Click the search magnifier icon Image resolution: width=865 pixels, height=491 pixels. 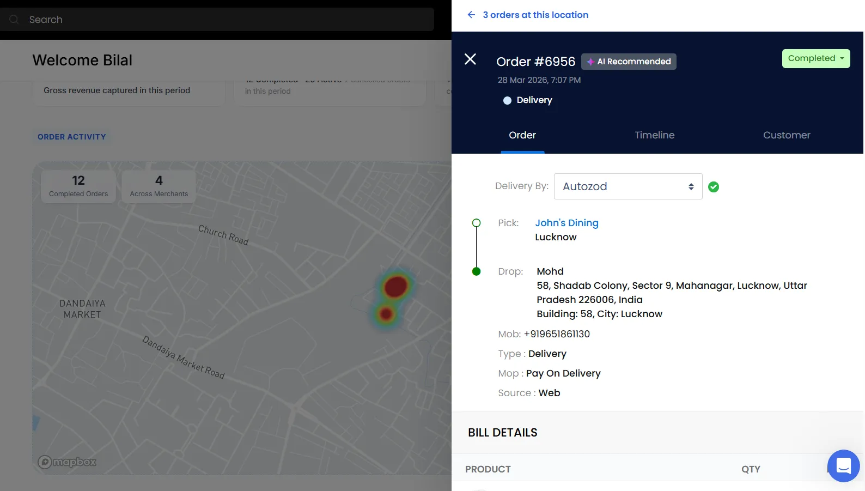pyautogui.click(x=14, y=20)
